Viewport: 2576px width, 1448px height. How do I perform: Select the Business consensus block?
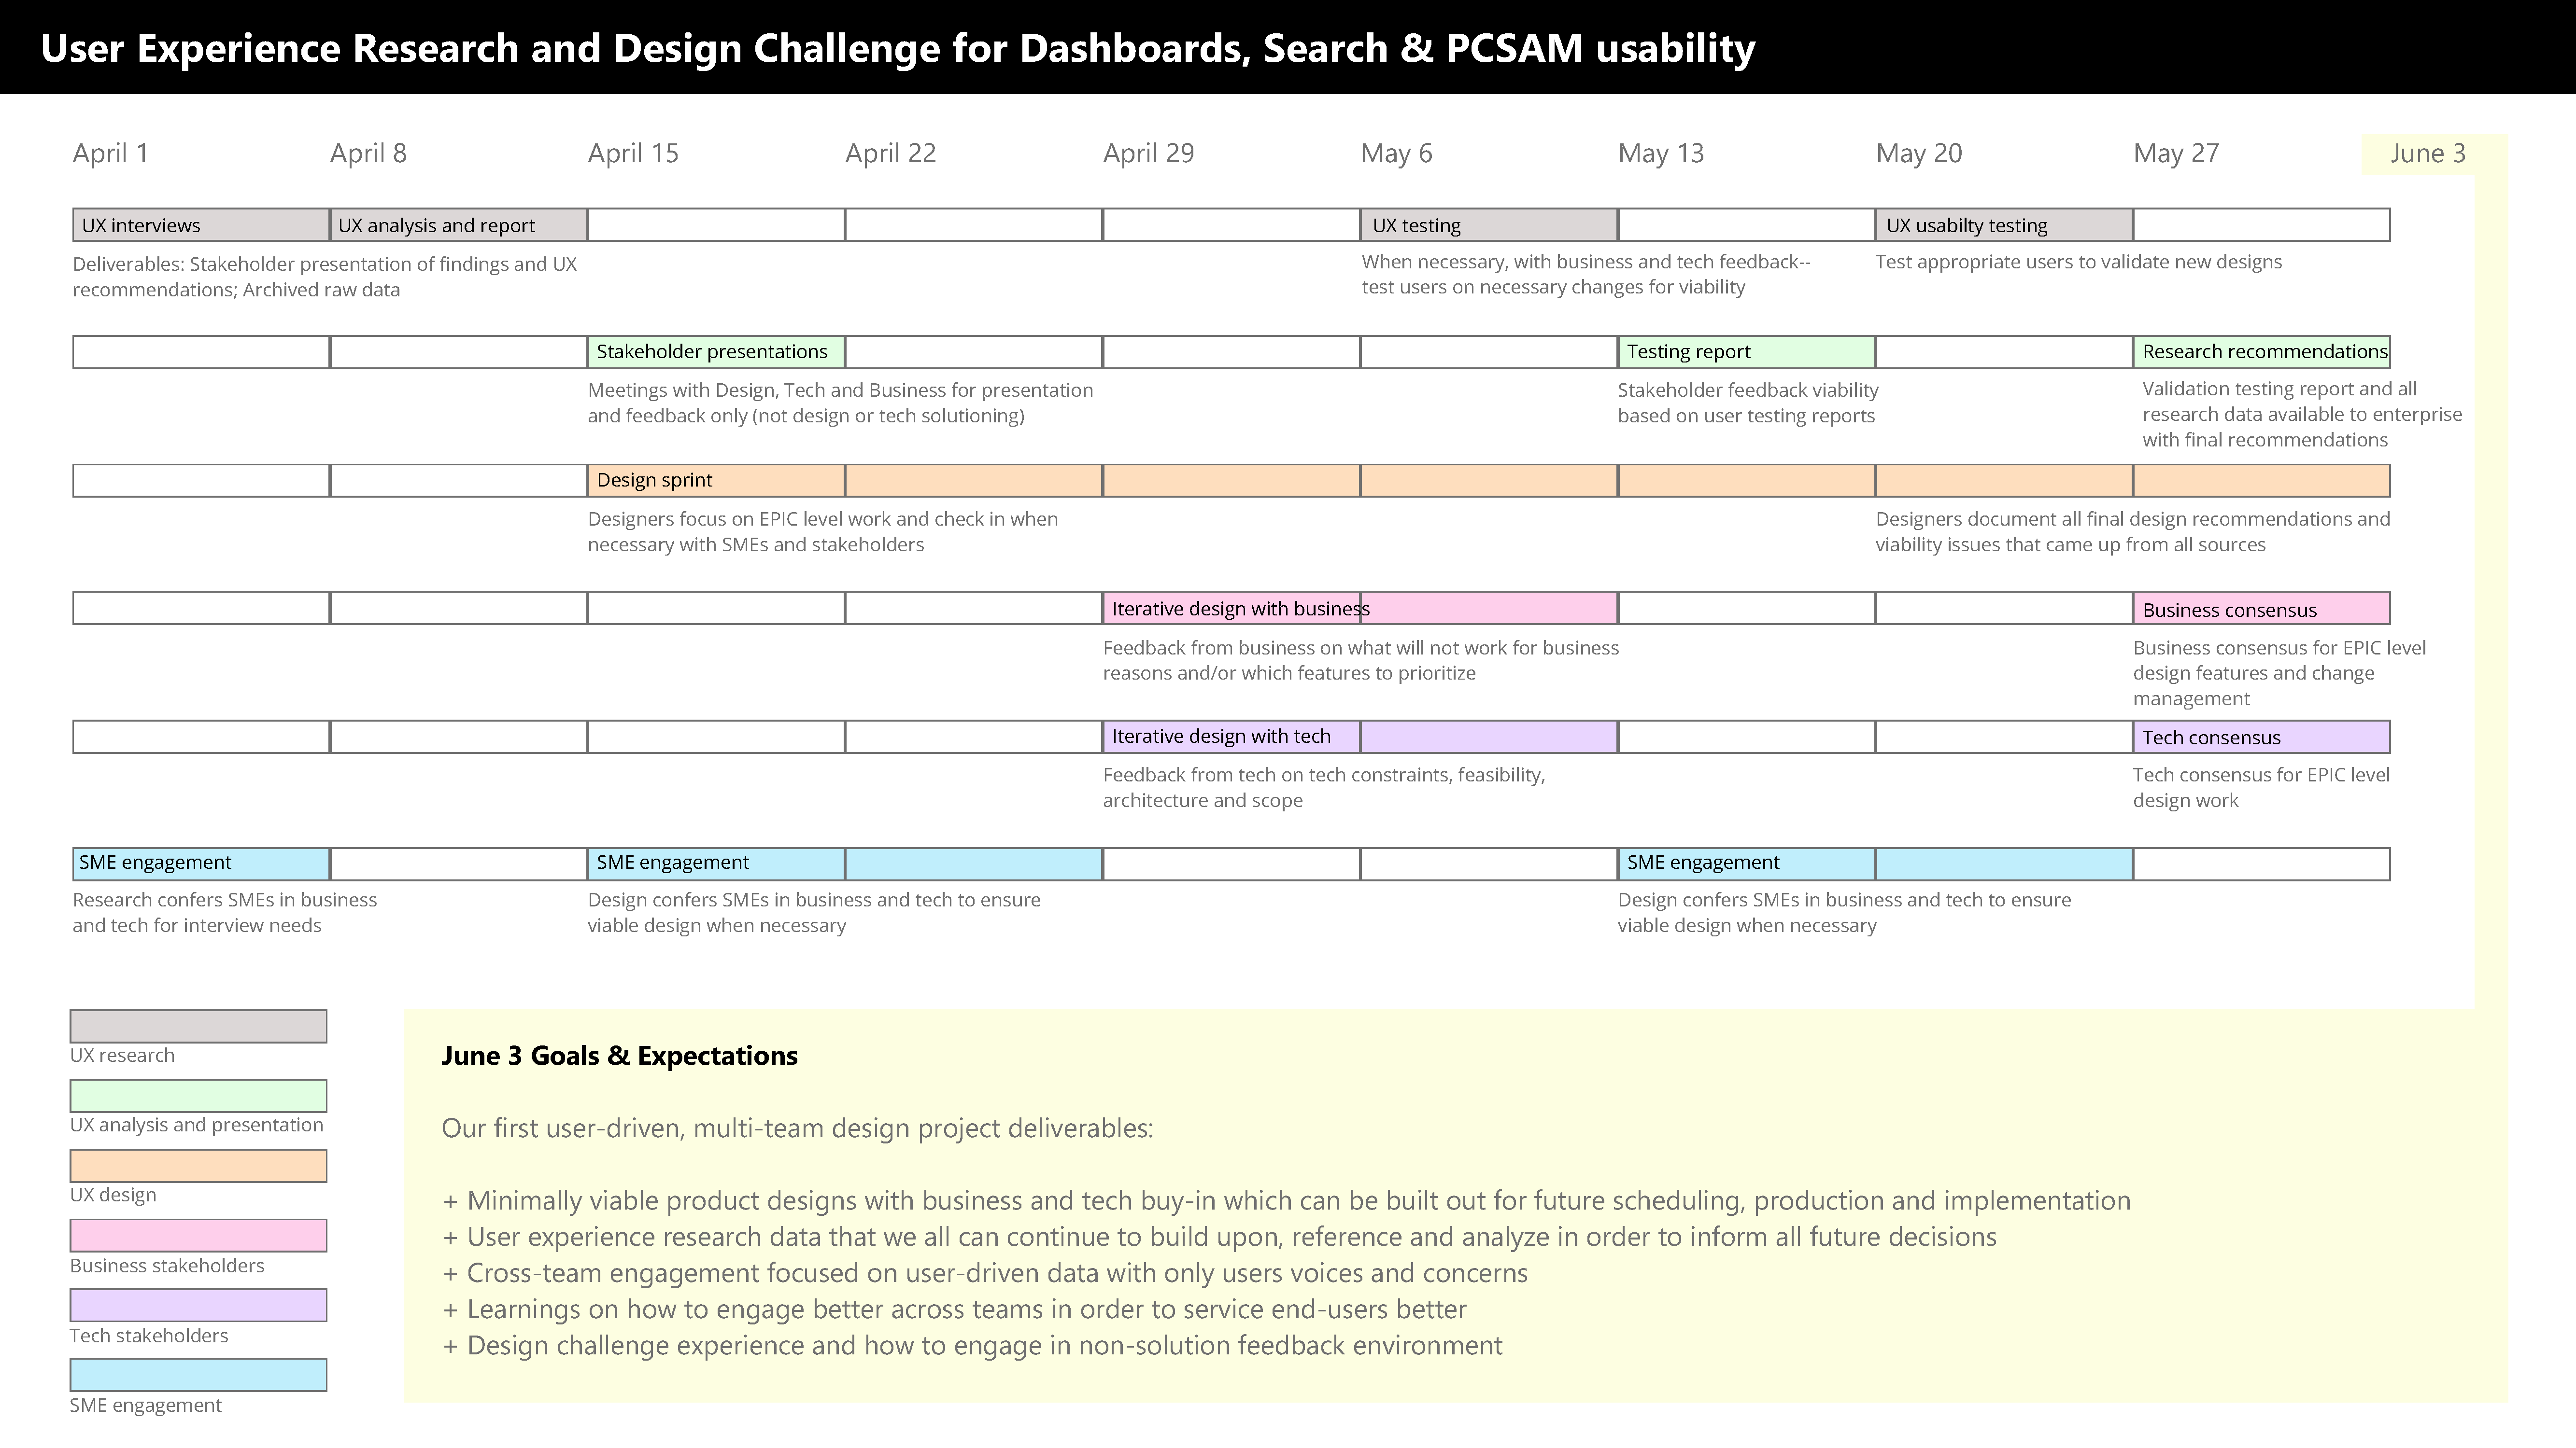[2261, 609]
